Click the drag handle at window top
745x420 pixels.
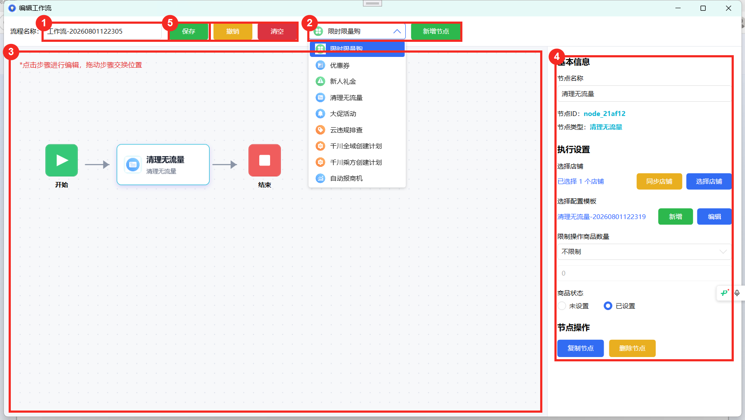[x=372, y=3]
